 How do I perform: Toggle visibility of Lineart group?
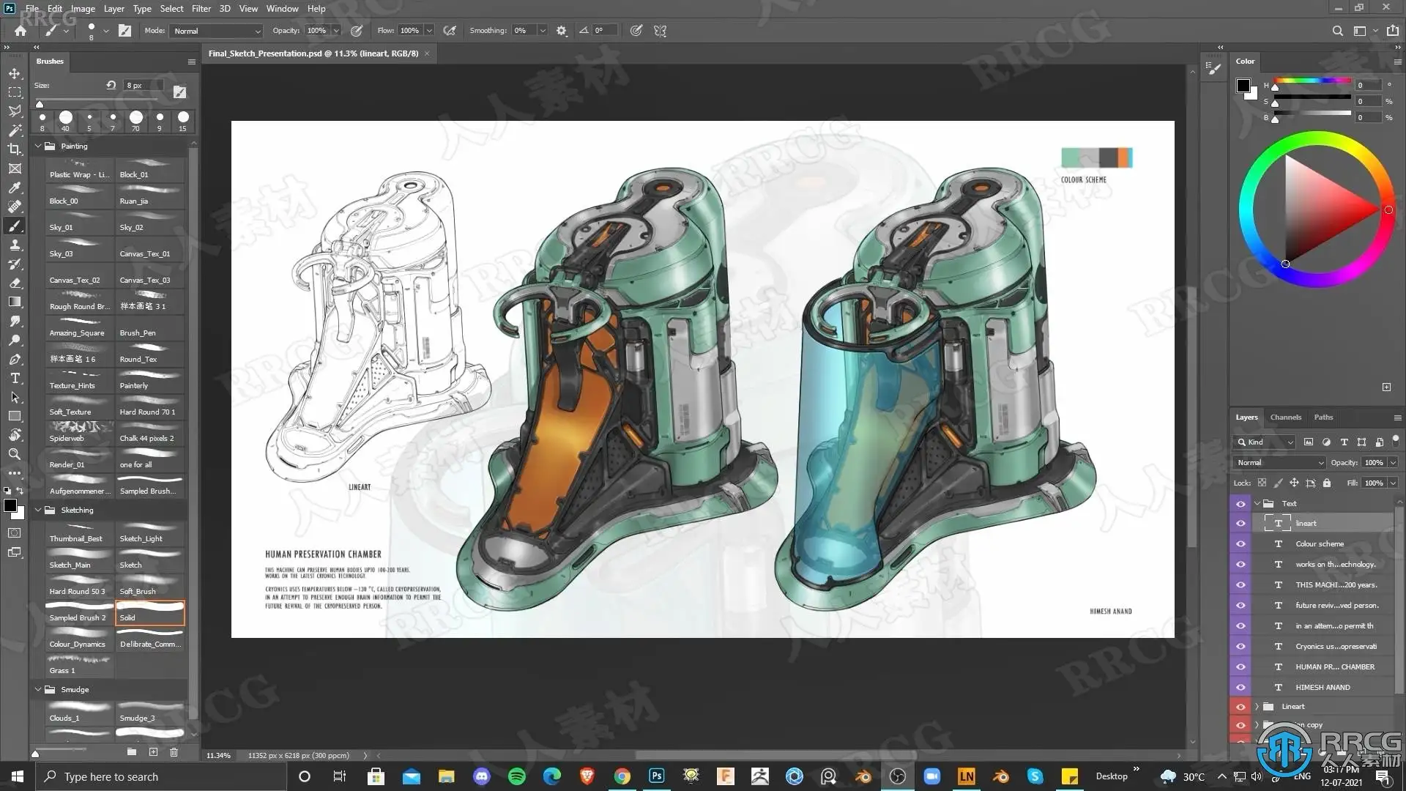(x=1241, y=707)
